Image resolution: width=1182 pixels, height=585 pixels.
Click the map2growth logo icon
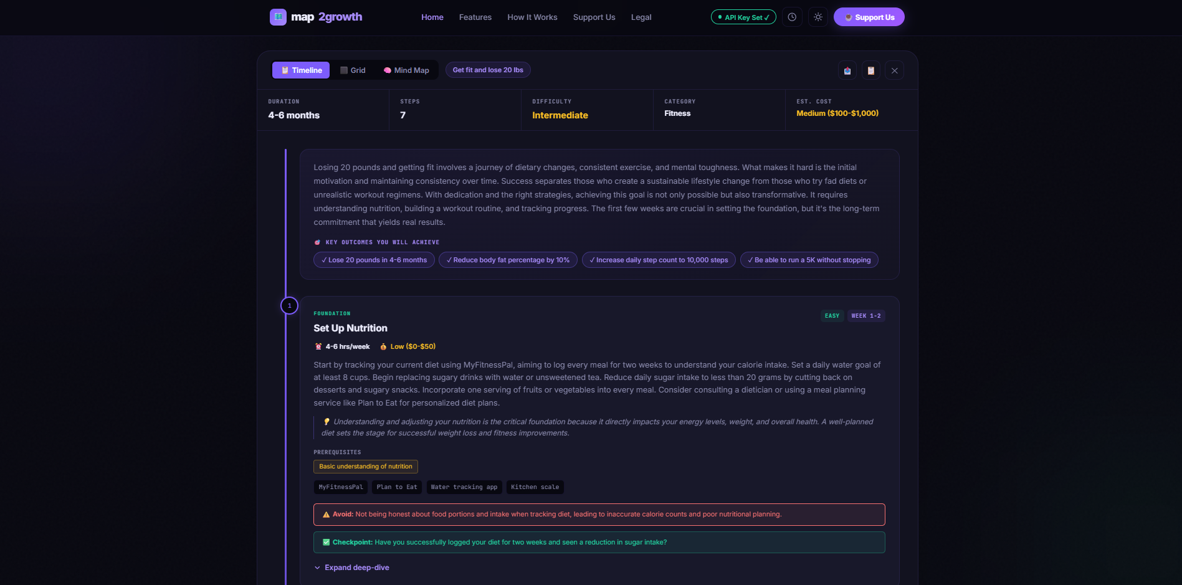point(278,17)
